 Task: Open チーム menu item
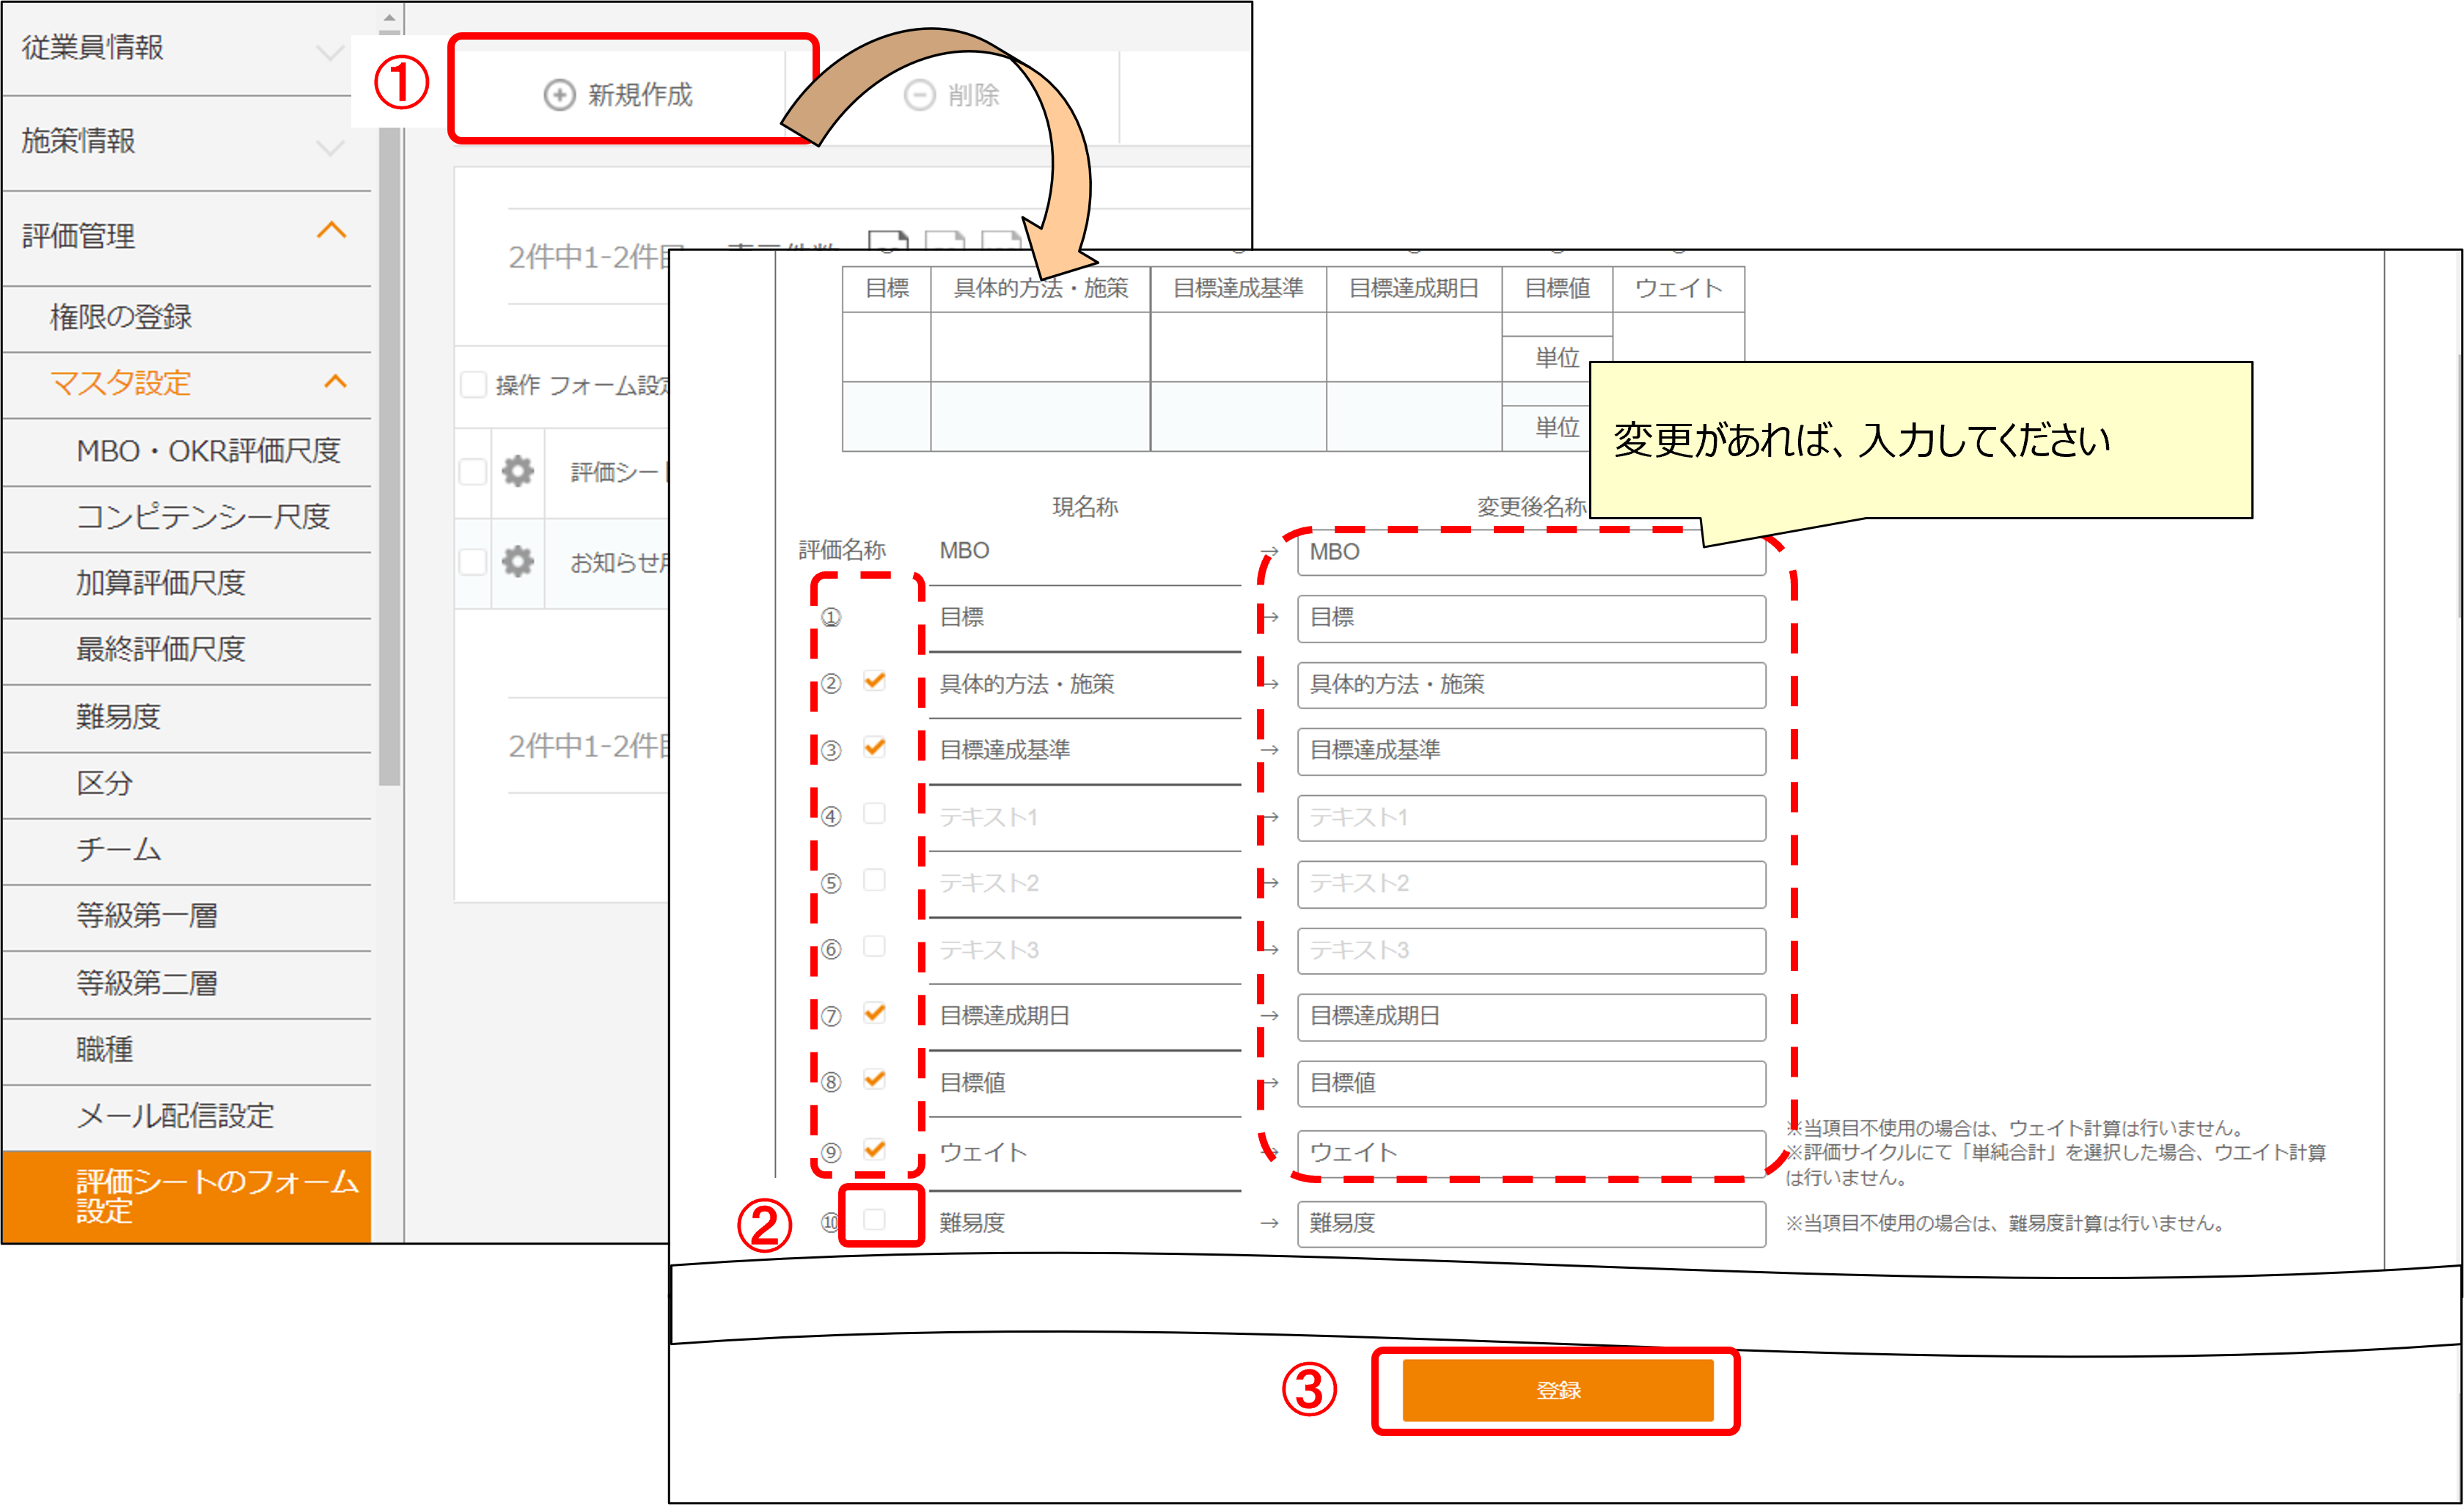pos(186,850)
